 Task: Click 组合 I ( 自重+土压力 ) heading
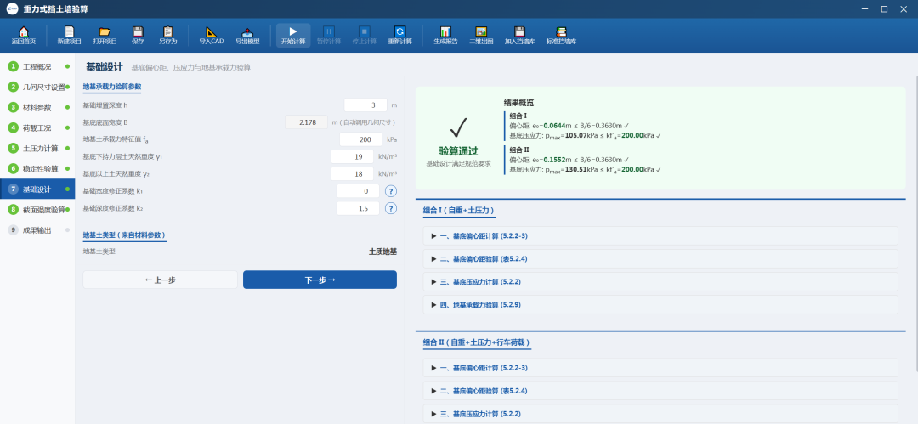click(460, 210)
